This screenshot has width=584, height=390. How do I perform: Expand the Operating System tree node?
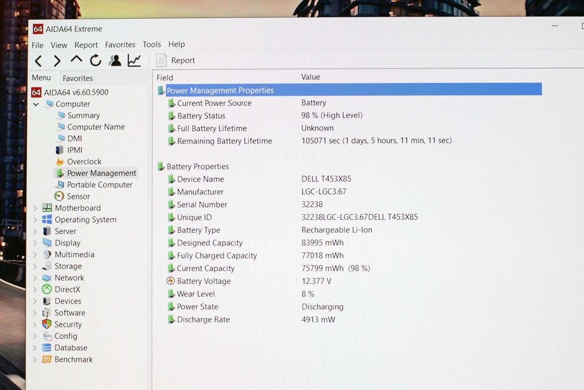point(36,220)
